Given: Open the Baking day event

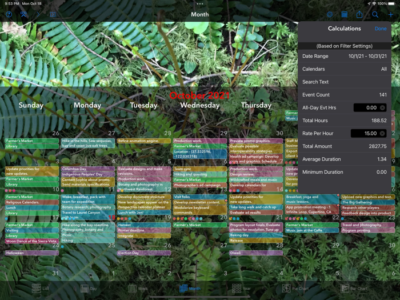Looking at the screenshot, I should click(256, 235).
